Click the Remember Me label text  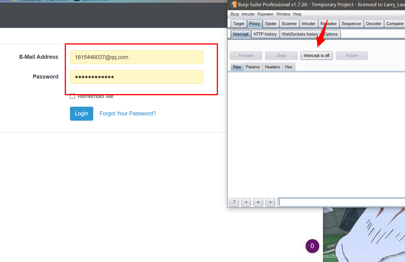click(95, 96)
